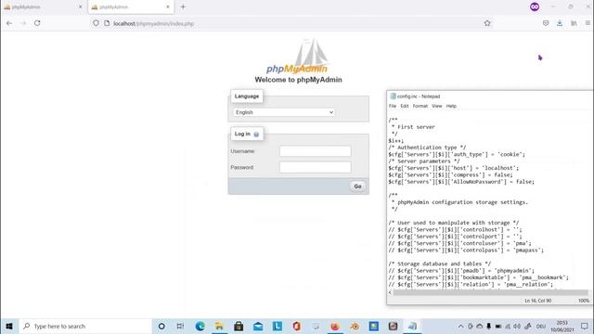The image size is (594, 334).
Task: Click the Go login button
Action: coord(357,186)
